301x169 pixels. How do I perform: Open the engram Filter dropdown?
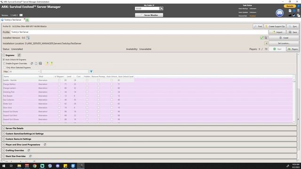24,72
